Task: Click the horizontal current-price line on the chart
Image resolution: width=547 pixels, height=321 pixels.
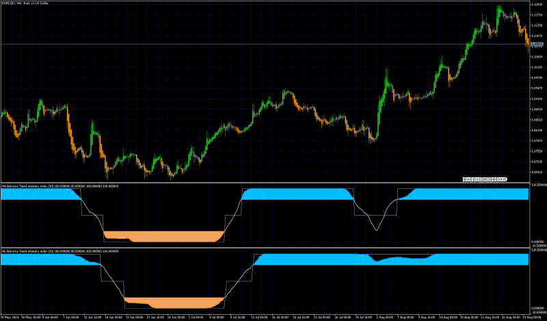Action: (265, 44)
